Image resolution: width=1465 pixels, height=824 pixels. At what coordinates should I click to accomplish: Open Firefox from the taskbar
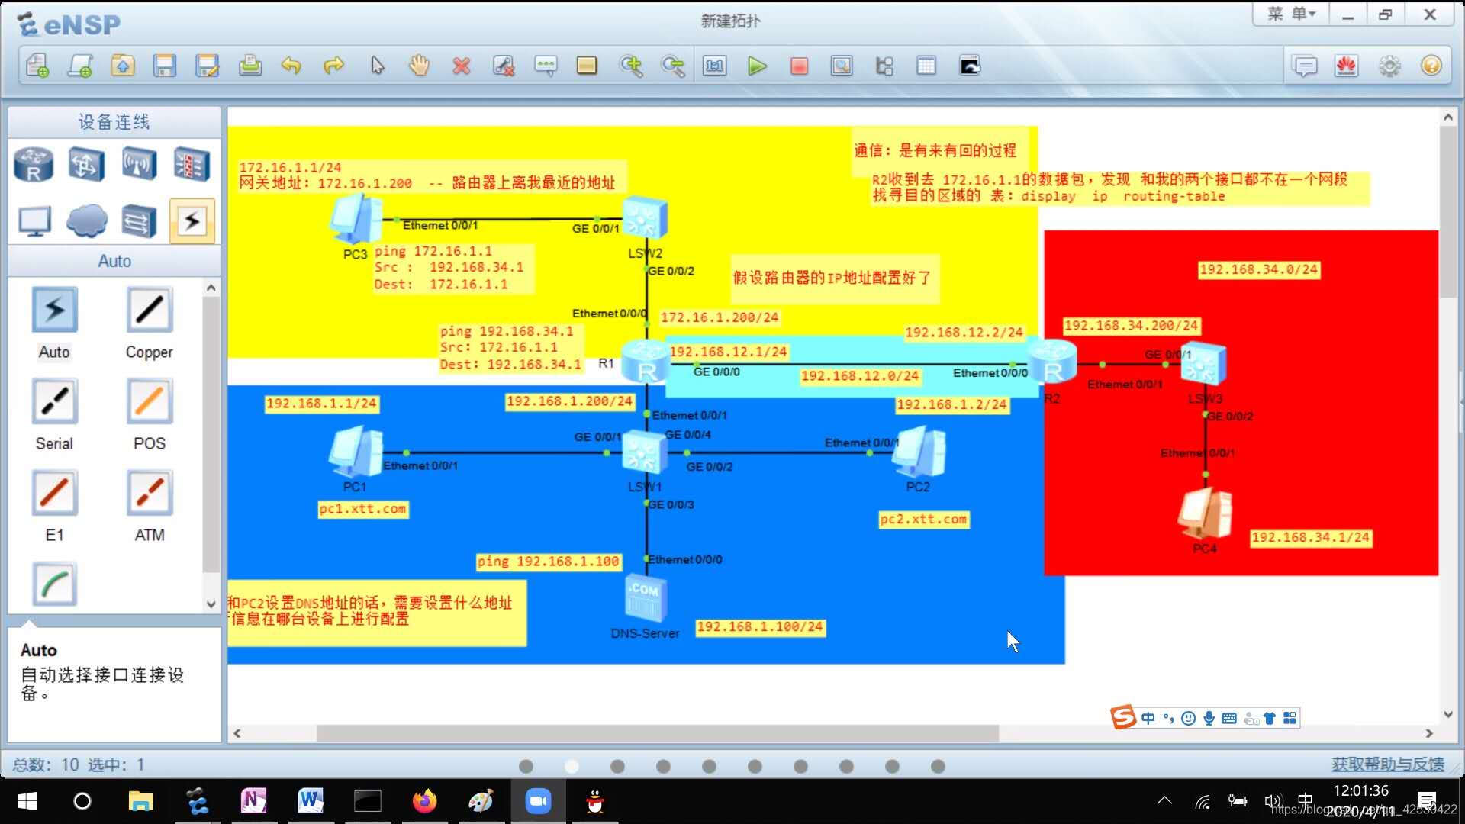coord(424,801)
